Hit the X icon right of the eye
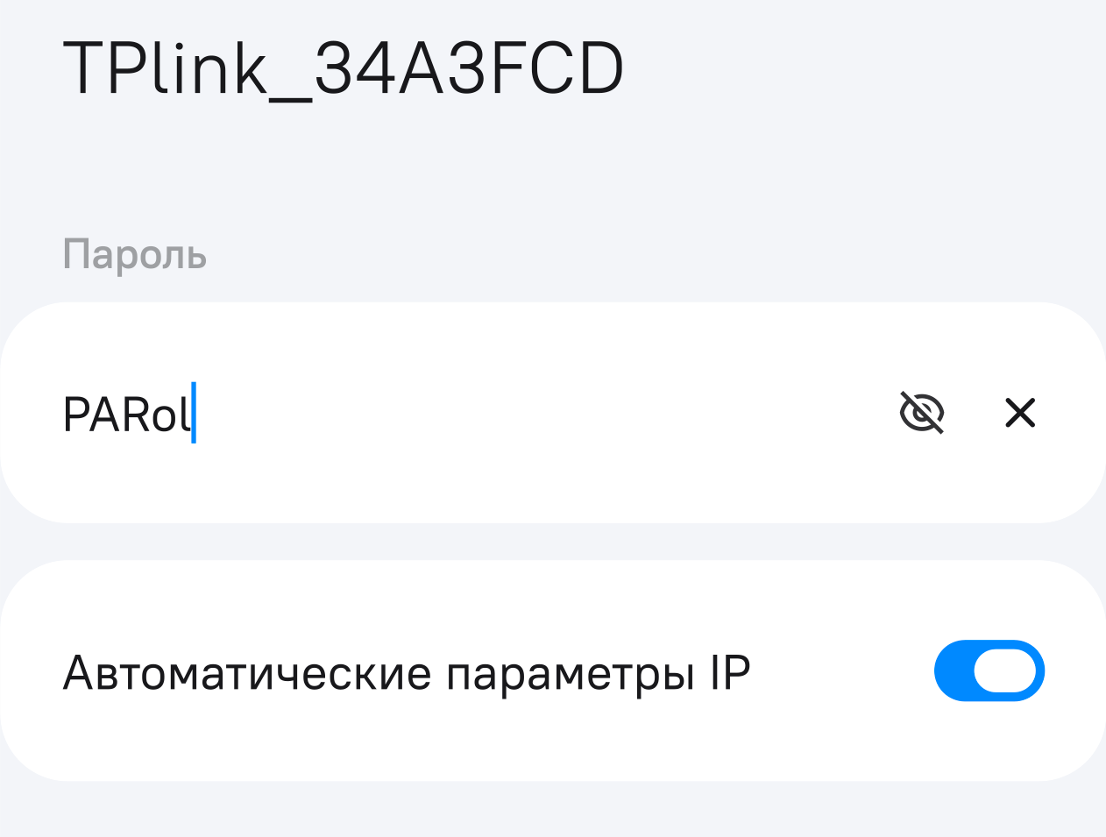The width and height of the screenshot is (1106, 837). tap(1020, 413)
